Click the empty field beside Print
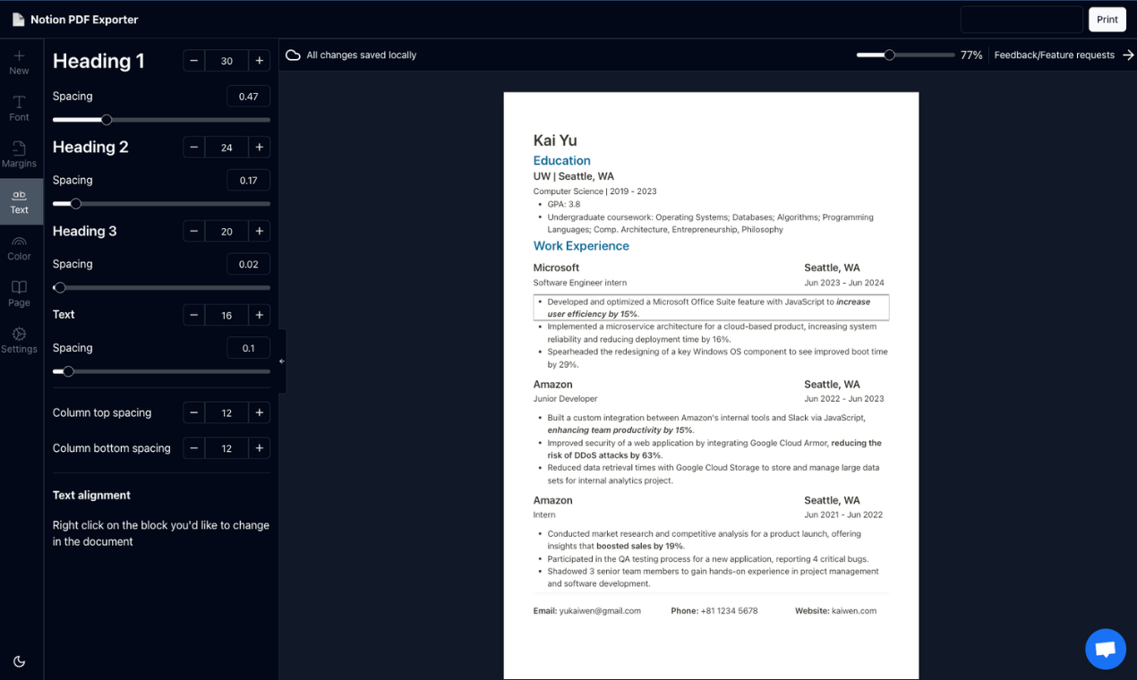Screen dimensions: 1137x680 click(x=1022, y=20)
